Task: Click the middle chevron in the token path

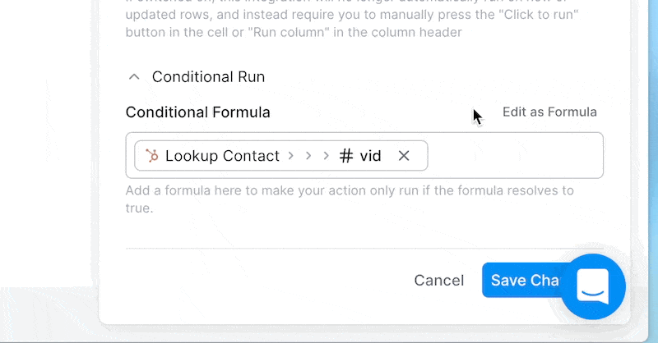Action: pos(308,156)
